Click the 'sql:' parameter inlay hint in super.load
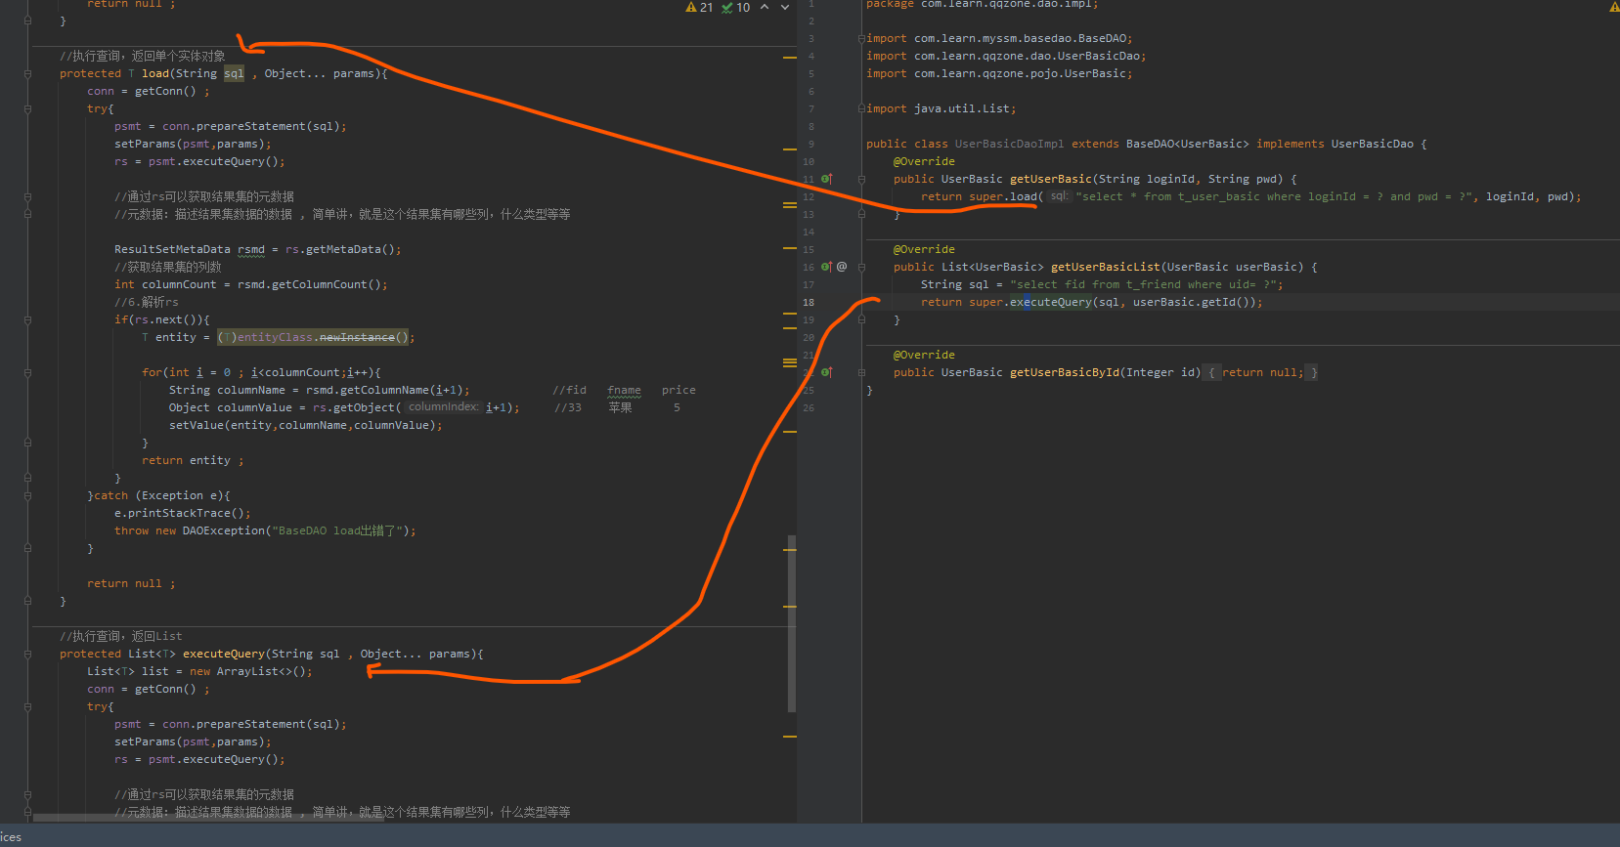The image size is (1620, 847). point(1059,196)
